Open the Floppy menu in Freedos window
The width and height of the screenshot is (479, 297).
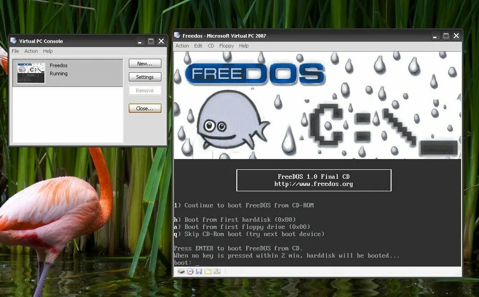point(226,46)
